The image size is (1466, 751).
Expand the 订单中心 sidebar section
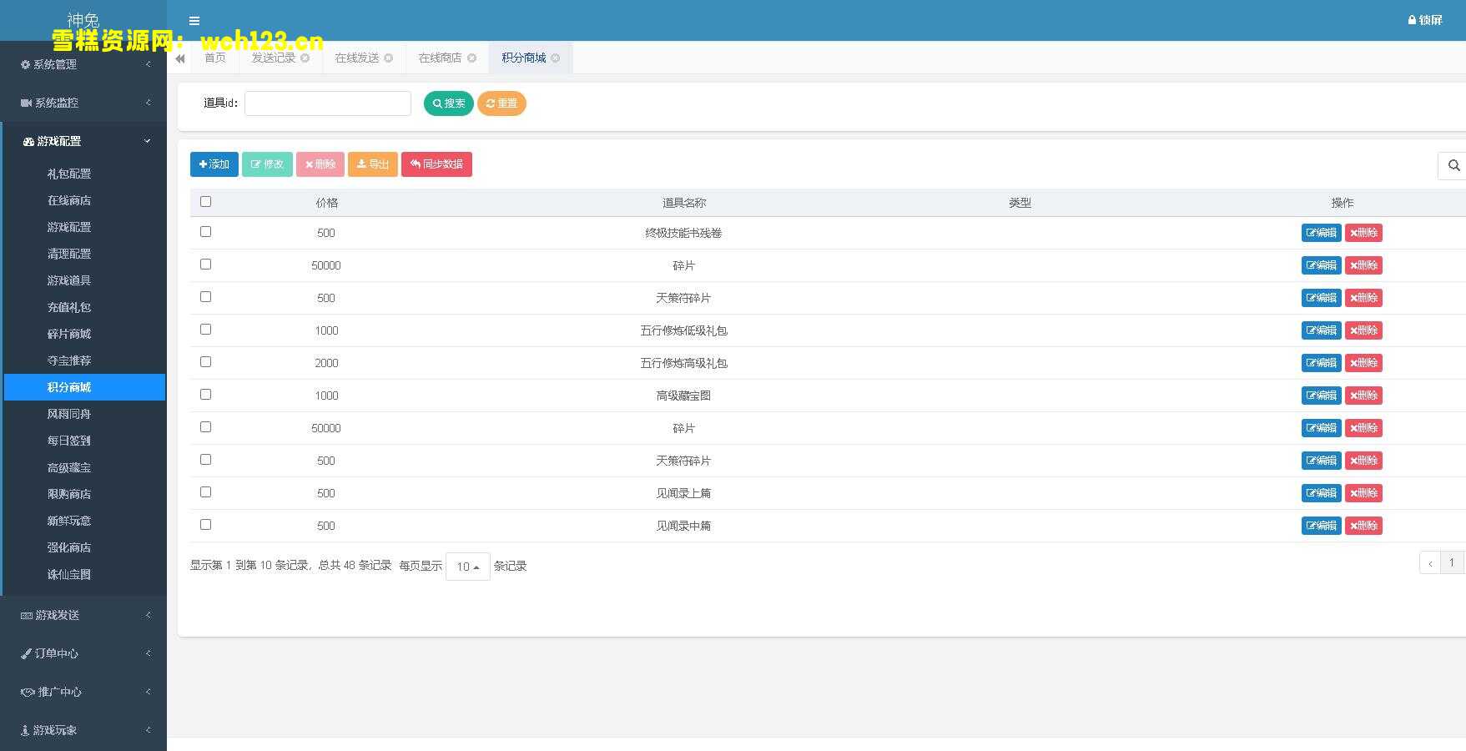83,653
